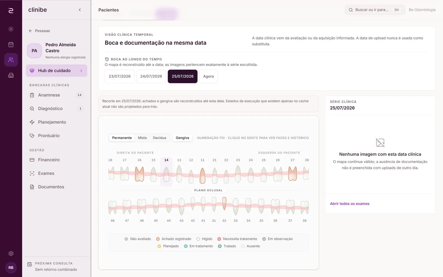This screenshot has width=443, height=277.
Task: Switch dentition to Decídua
Action: [159, 138]
